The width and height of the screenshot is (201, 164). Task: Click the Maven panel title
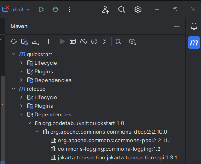[x=19, y=26]
